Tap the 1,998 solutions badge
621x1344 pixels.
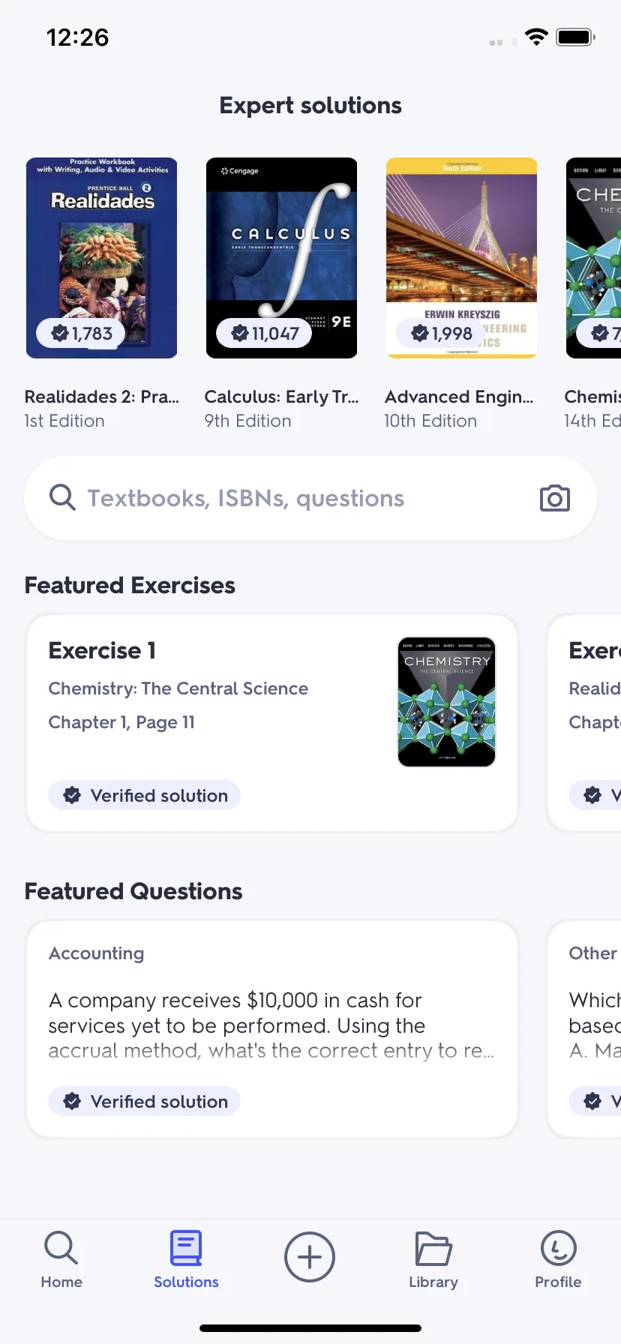[441, 333]
